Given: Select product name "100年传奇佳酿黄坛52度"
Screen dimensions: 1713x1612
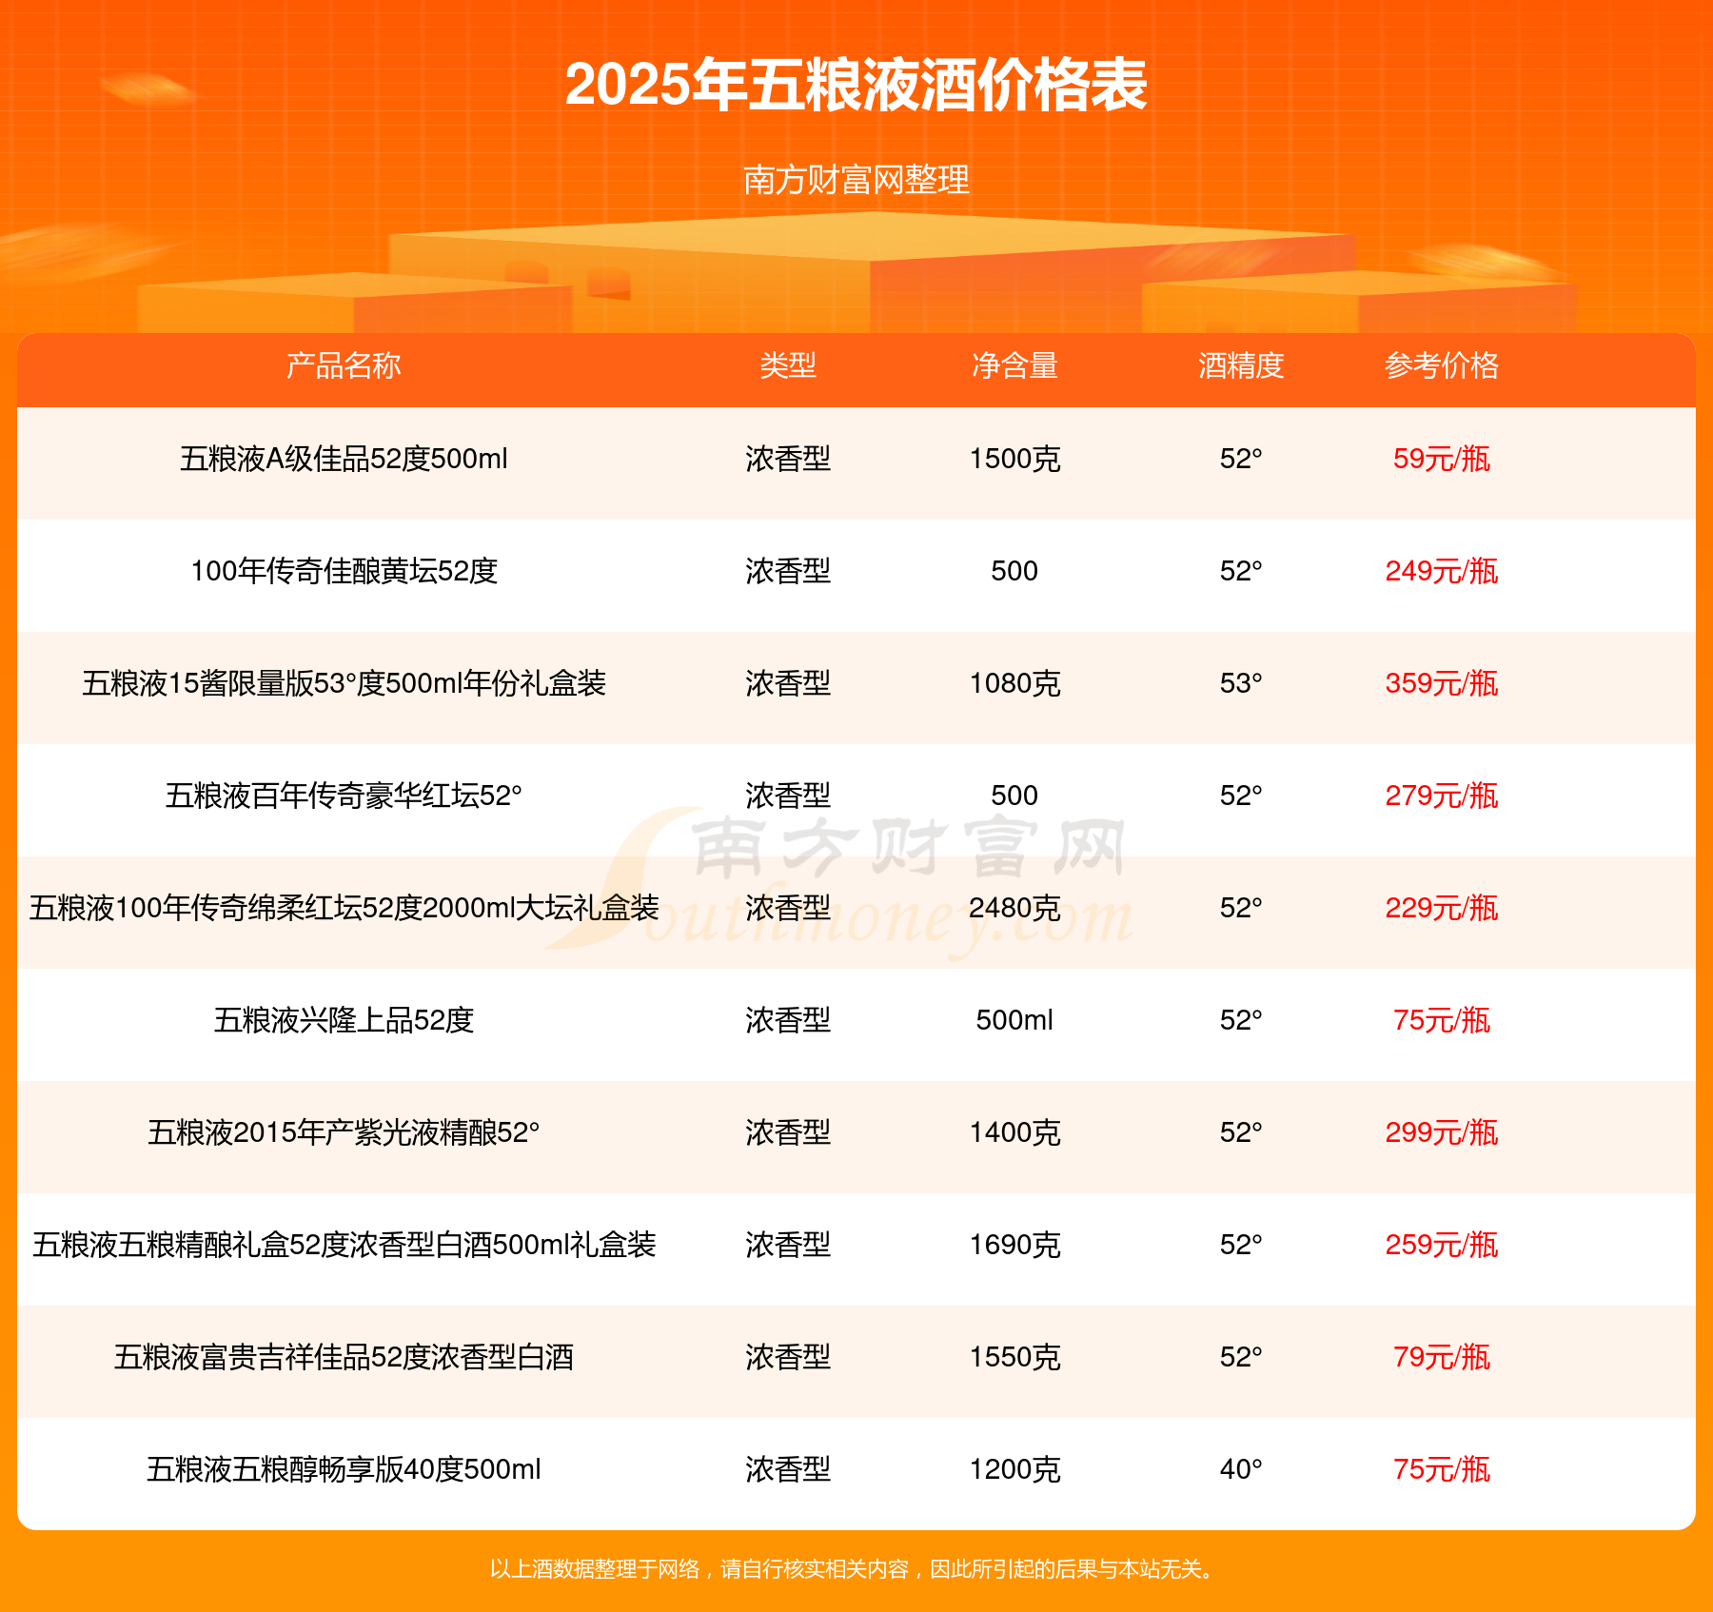Looking at the screenshot, I should click(344, 571).
